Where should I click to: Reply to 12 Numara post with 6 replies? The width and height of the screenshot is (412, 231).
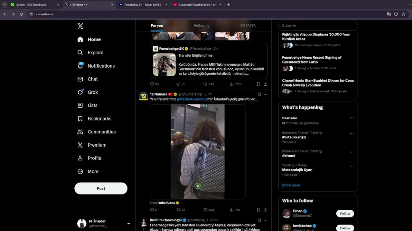coord(154,210)
